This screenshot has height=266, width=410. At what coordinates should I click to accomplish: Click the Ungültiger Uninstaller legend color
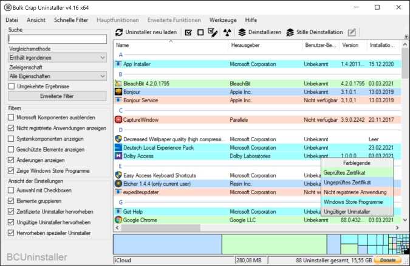[357, 211]
